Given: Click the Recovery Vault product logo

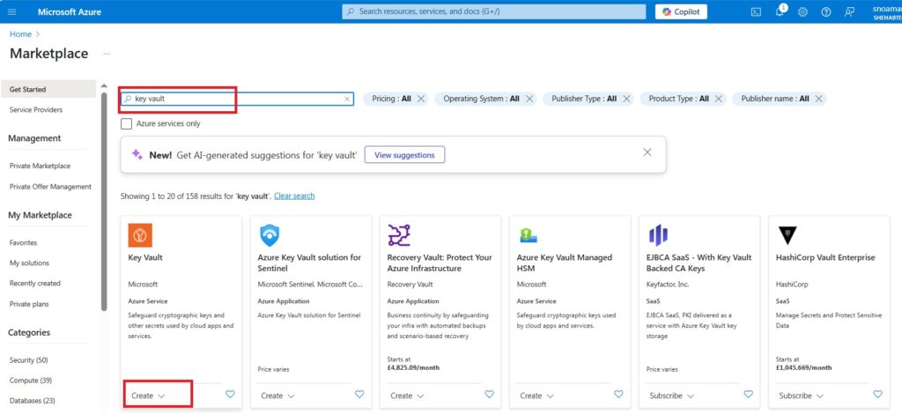Looking at the screenshot, I should point(399,235).
